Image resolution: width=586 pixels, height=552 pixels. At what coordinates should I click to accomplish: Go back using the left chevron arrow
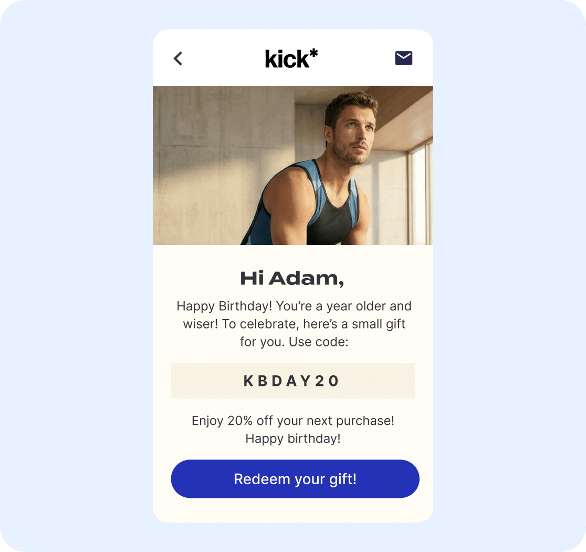tap(178, 58)
